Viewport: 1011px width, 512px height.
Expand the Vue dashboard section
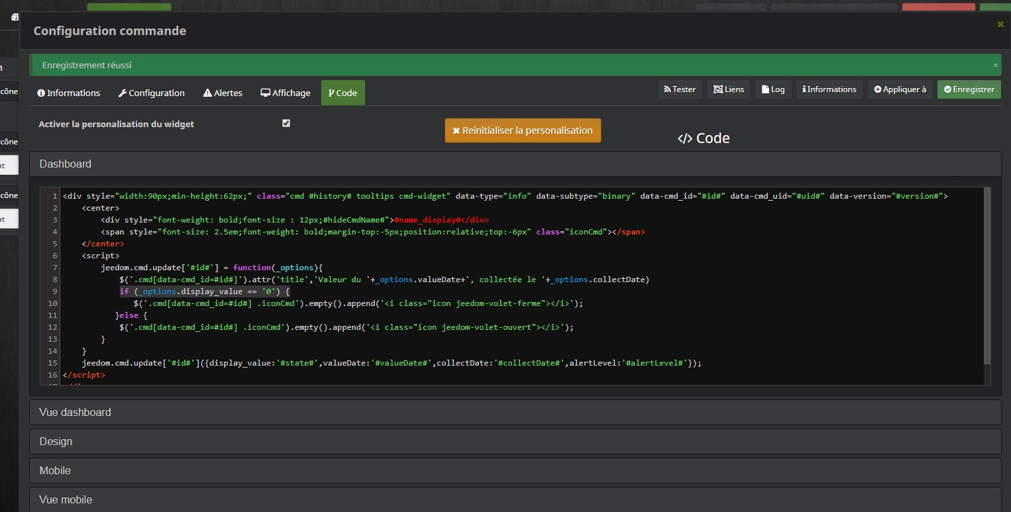point(515,412)
